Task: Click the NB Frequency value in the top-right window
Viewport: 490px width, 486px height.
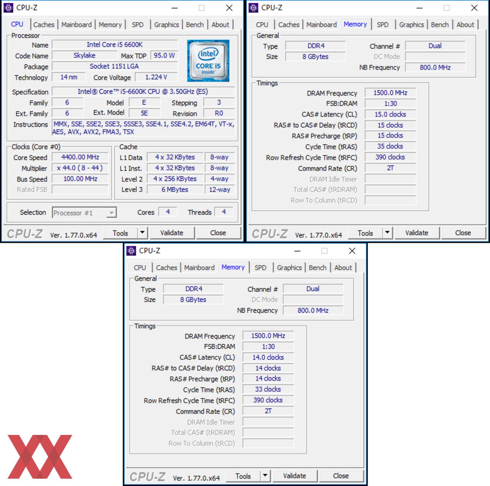Action: (x=435, y=67)
